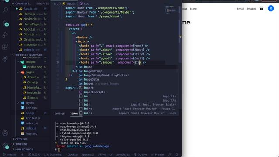This screenshot has height=157, width=279.
Task: Switch to the Output panel tab
Action: (60, 113)
